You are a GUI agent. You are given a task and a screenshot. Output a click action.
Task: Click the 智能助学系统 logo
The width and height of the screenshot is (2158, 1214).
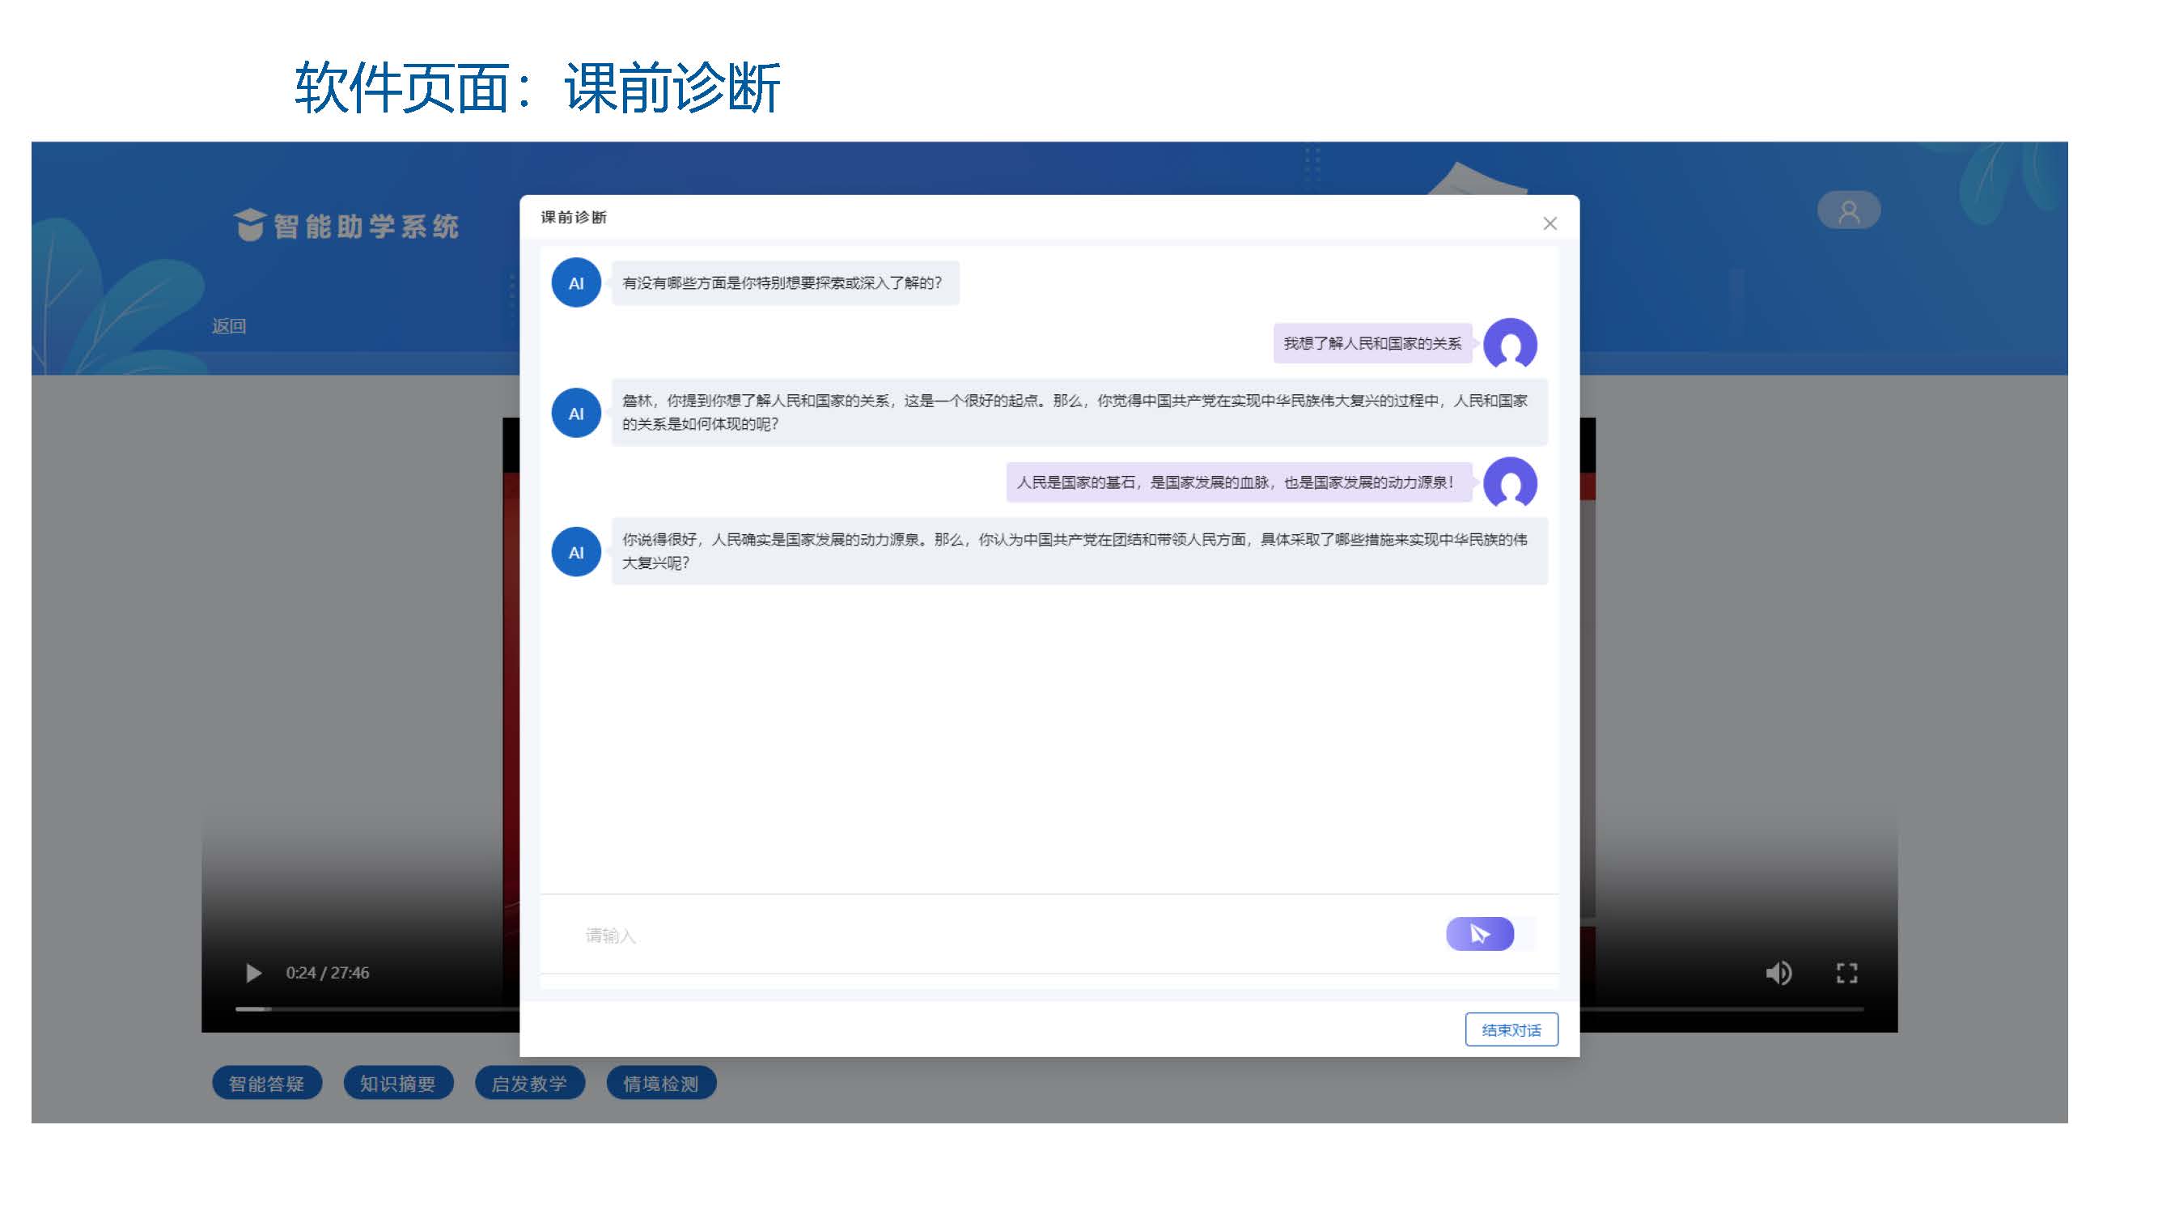pyautogui.click(x=346, y=225)
